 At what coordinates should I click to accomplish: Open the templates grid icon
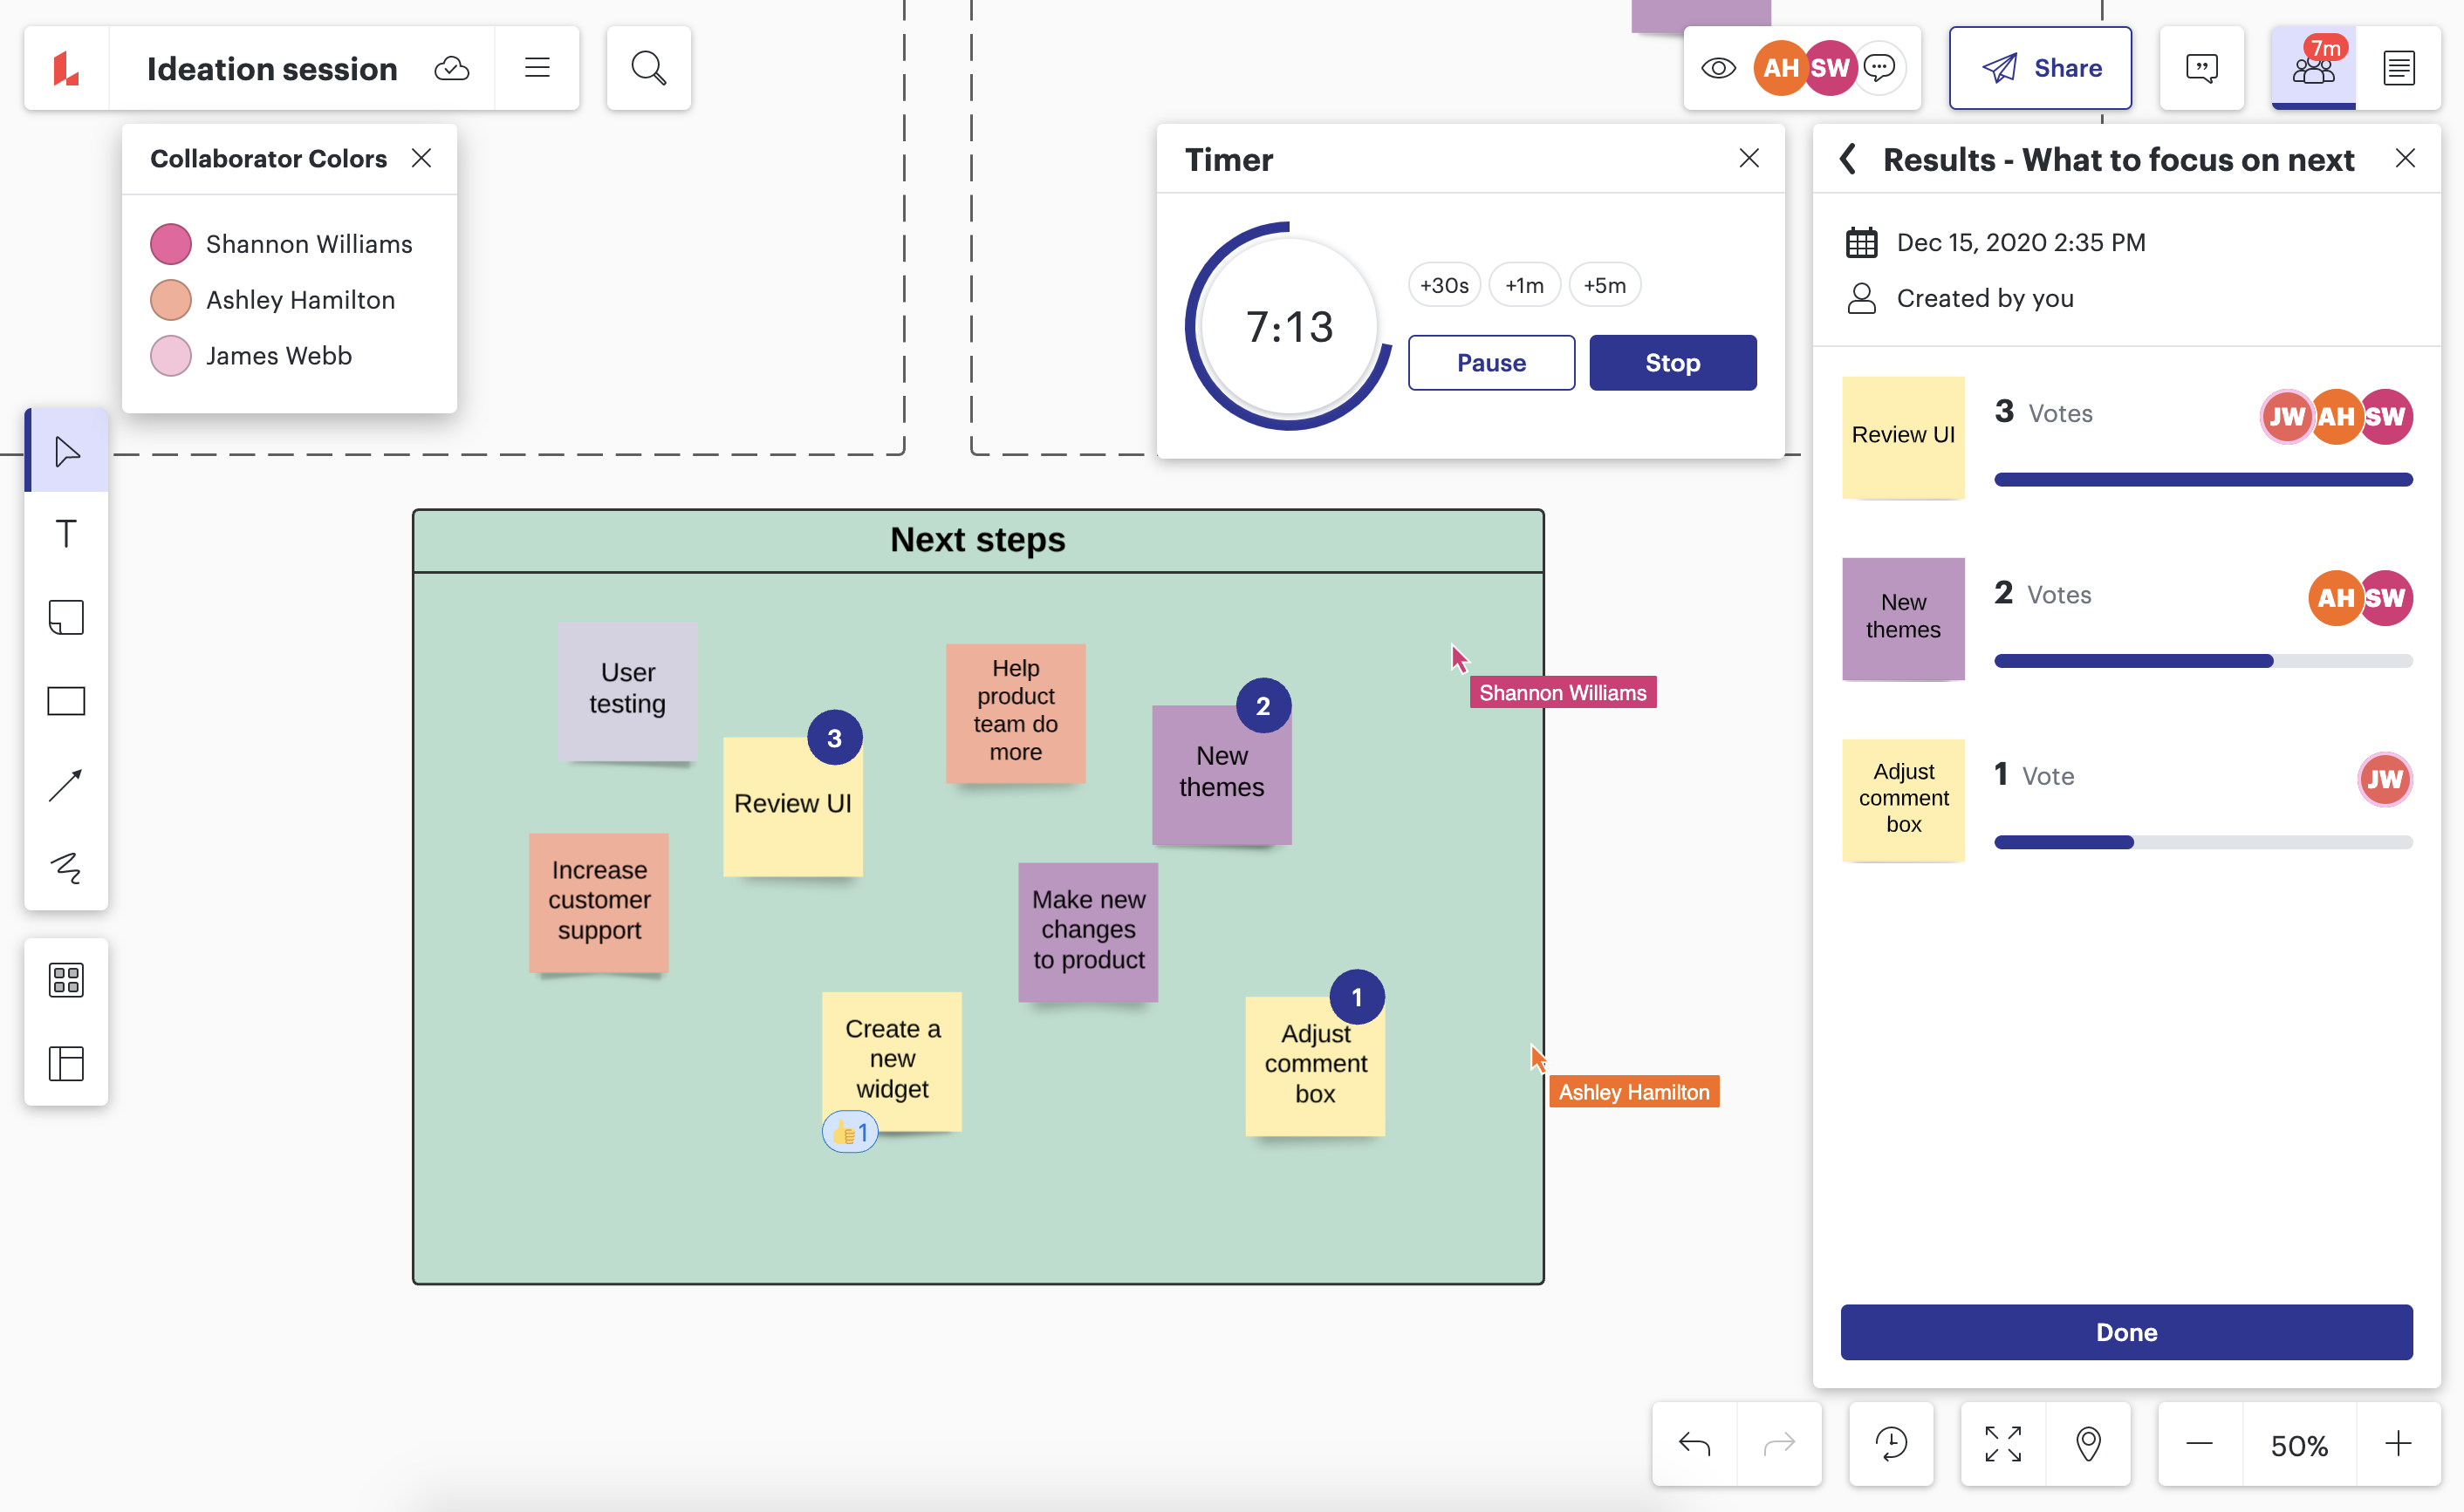66,980
